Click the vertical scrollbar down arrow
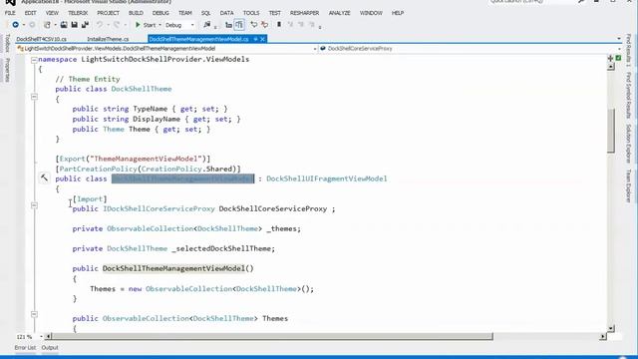638x359 pixels. pyautogui.click(x=611, y=328)
